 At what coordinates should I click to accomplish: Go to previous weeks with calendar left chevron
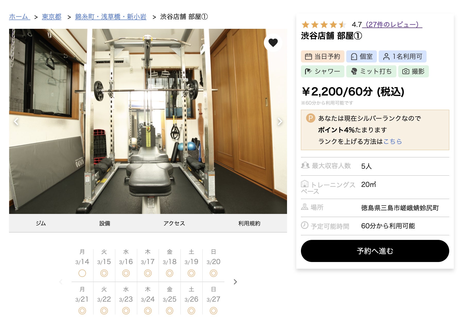click(x=61, y=282)
